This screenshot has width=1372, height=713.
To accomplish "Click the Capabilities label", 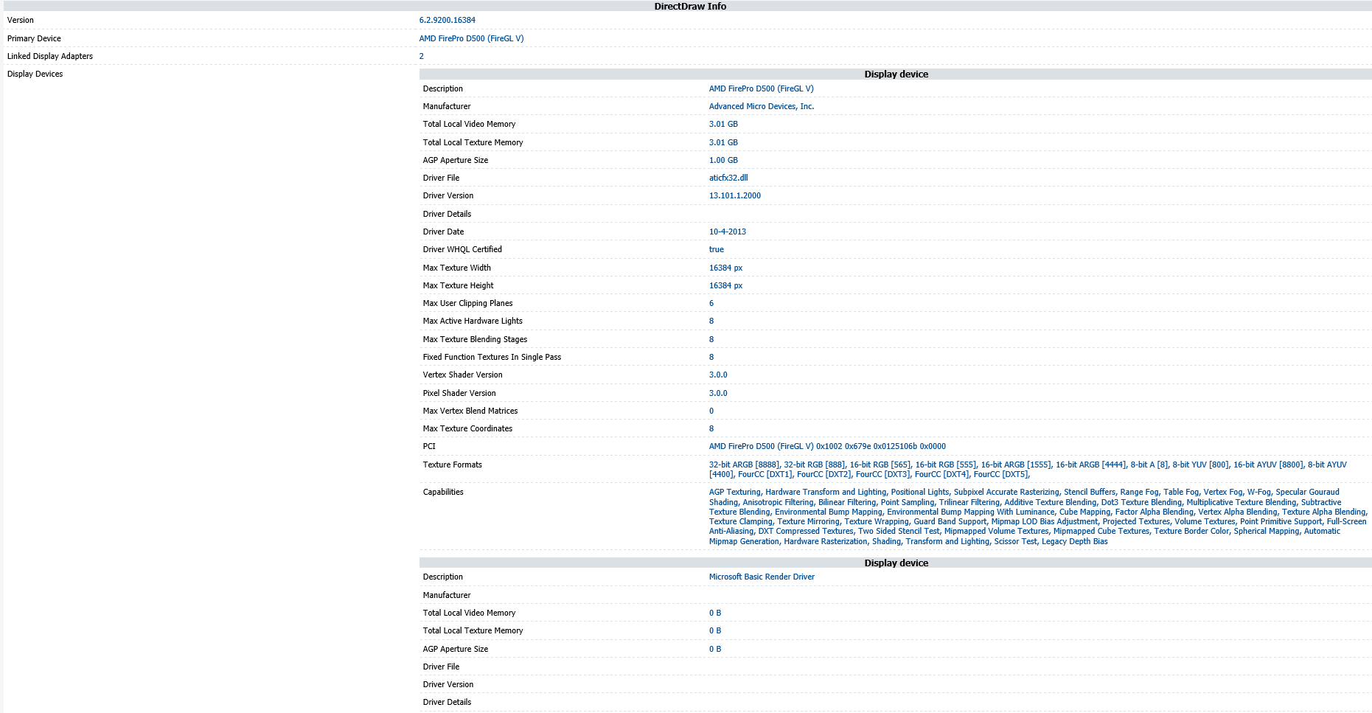I will point(443,492).
